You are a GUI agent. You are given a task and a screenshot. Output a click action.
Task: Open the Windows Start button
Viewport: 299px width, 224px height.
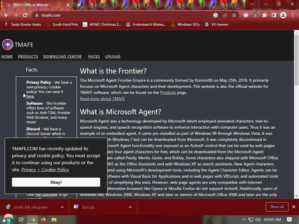point(8,220)
